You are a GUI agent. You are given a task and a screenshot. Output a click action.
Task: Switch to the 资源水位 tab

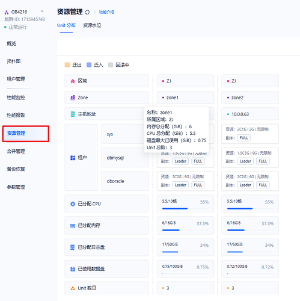point(92,25)
